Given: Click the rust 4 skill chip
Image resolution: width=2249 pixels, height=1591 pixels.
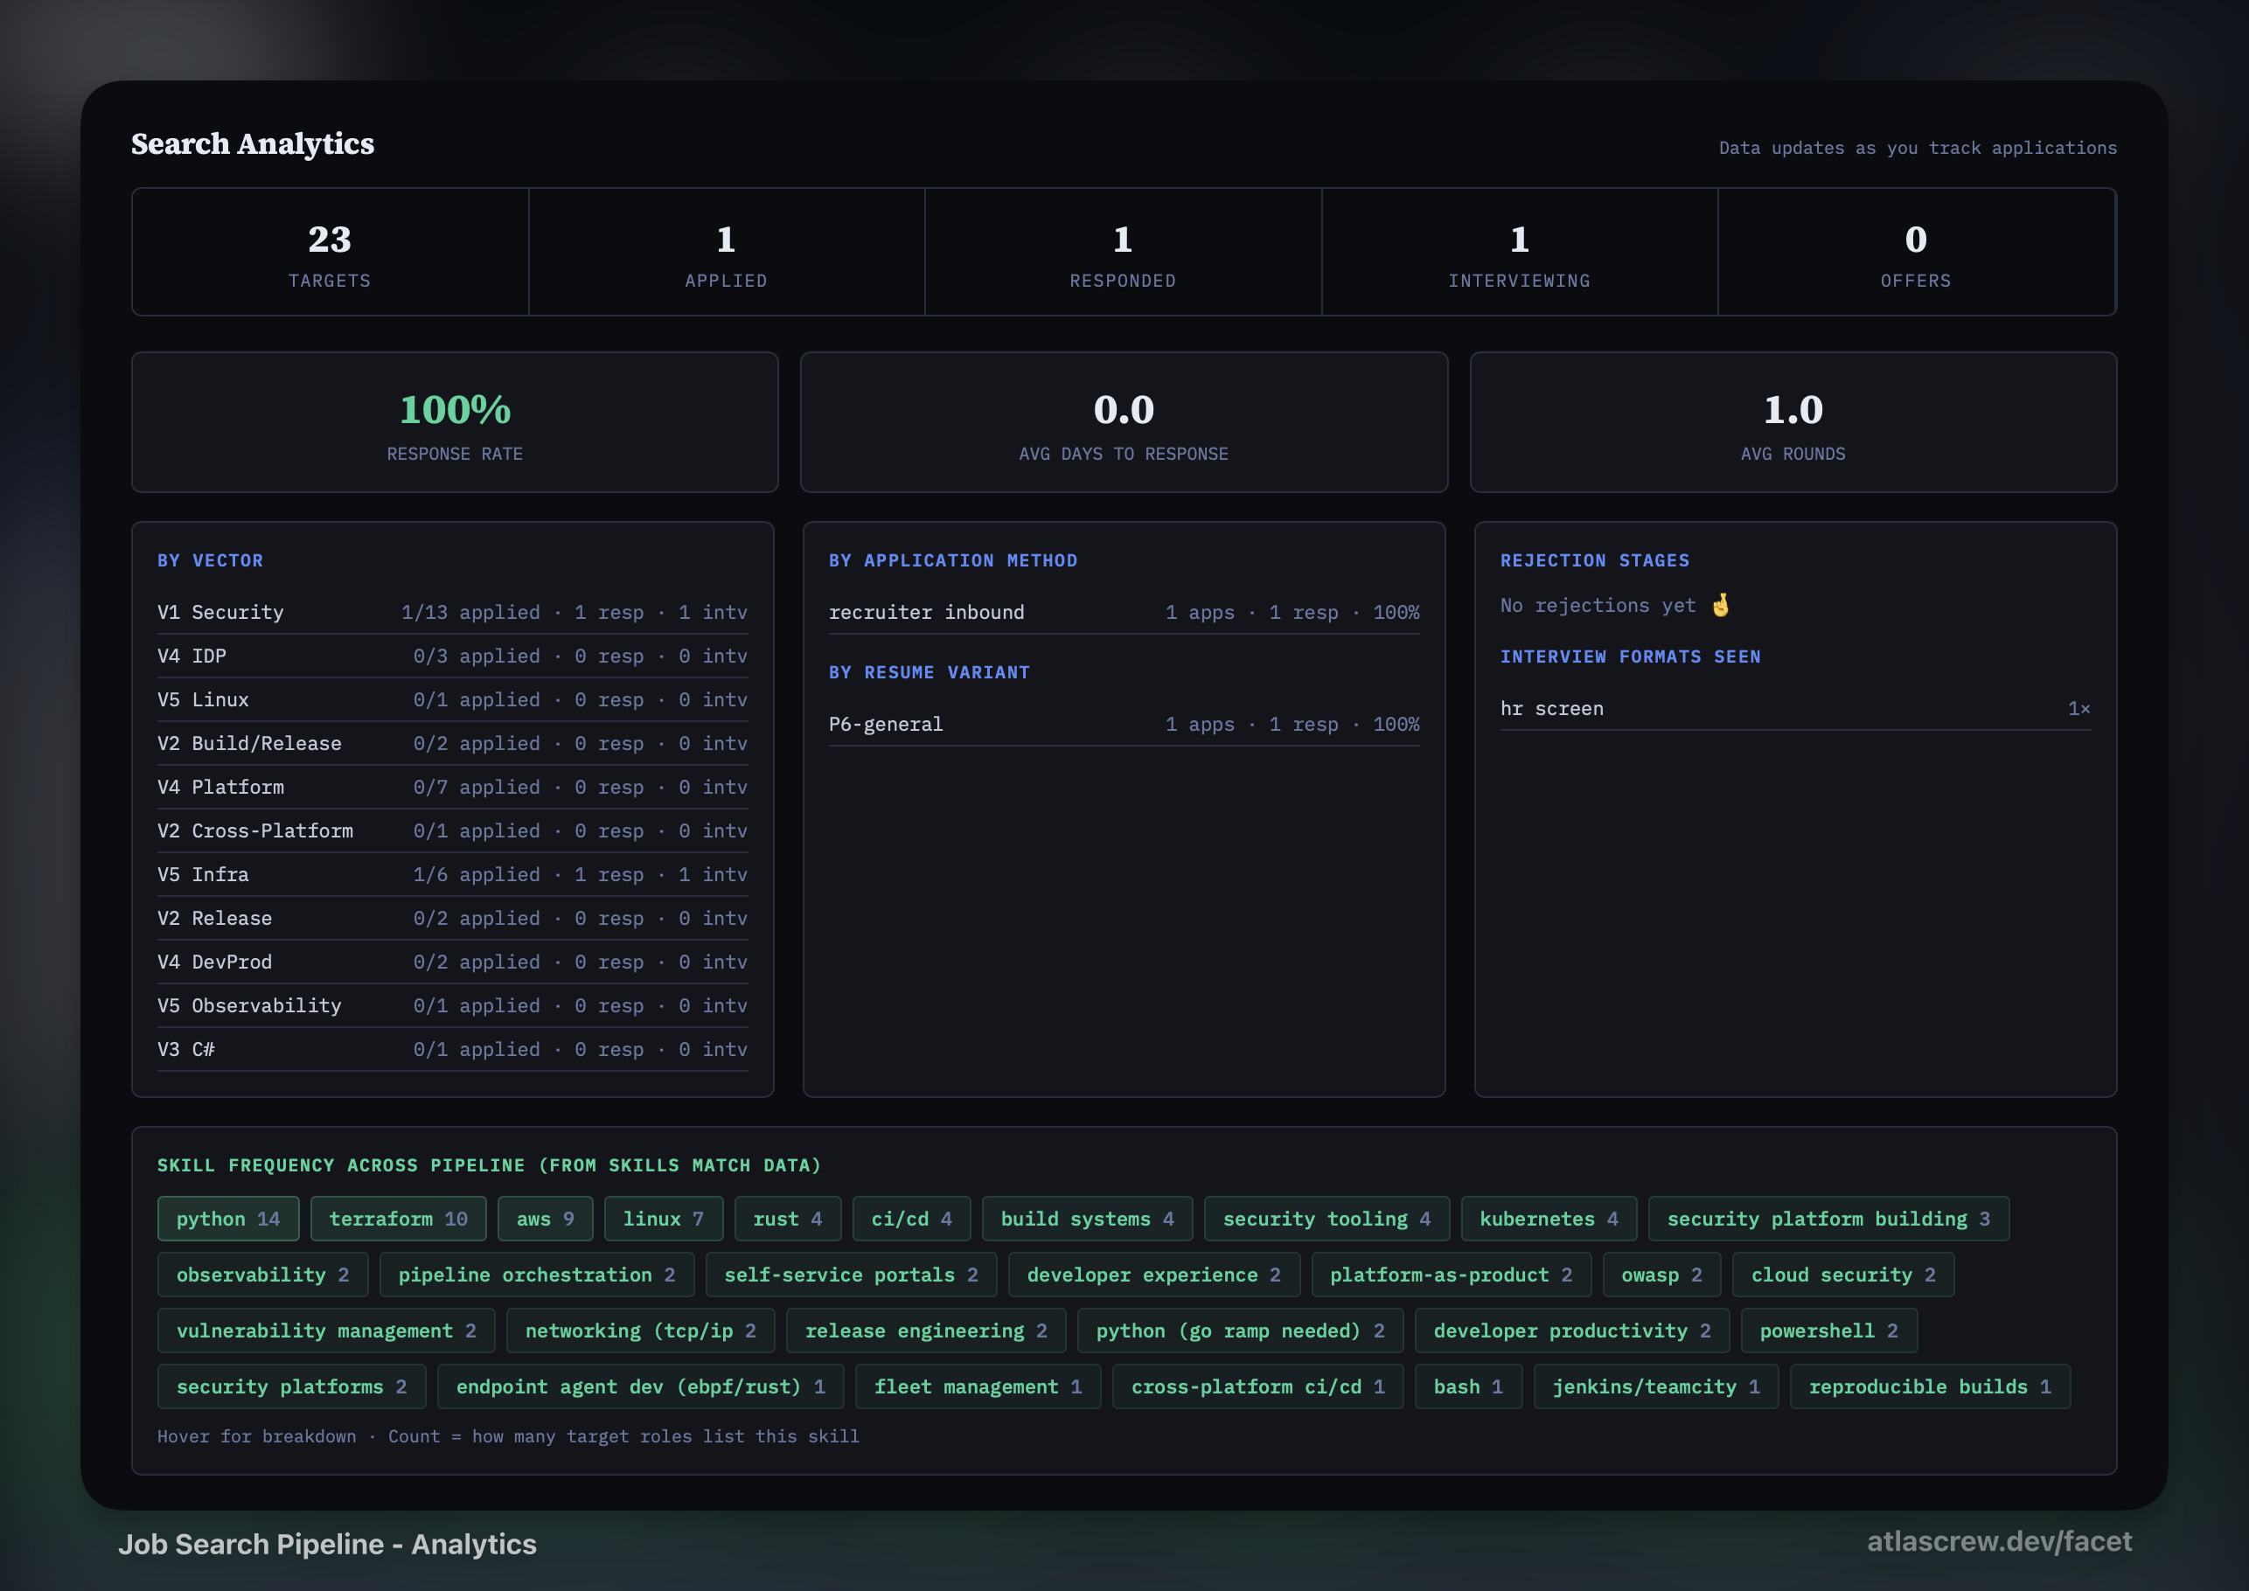Looking at the screenshot, I should 787,1218.
